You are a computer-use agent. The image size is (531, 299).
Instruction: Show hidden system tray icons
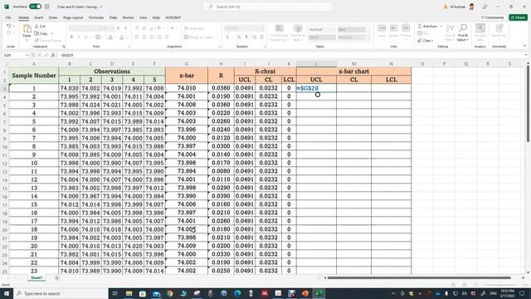pos(393,293)
